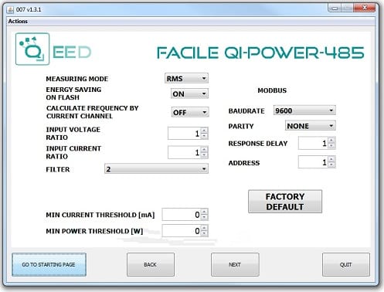Screen dimensions: 384x292
Task: Open the Measuring Mode RMS dropdown
Action: (x=186, y=78)
